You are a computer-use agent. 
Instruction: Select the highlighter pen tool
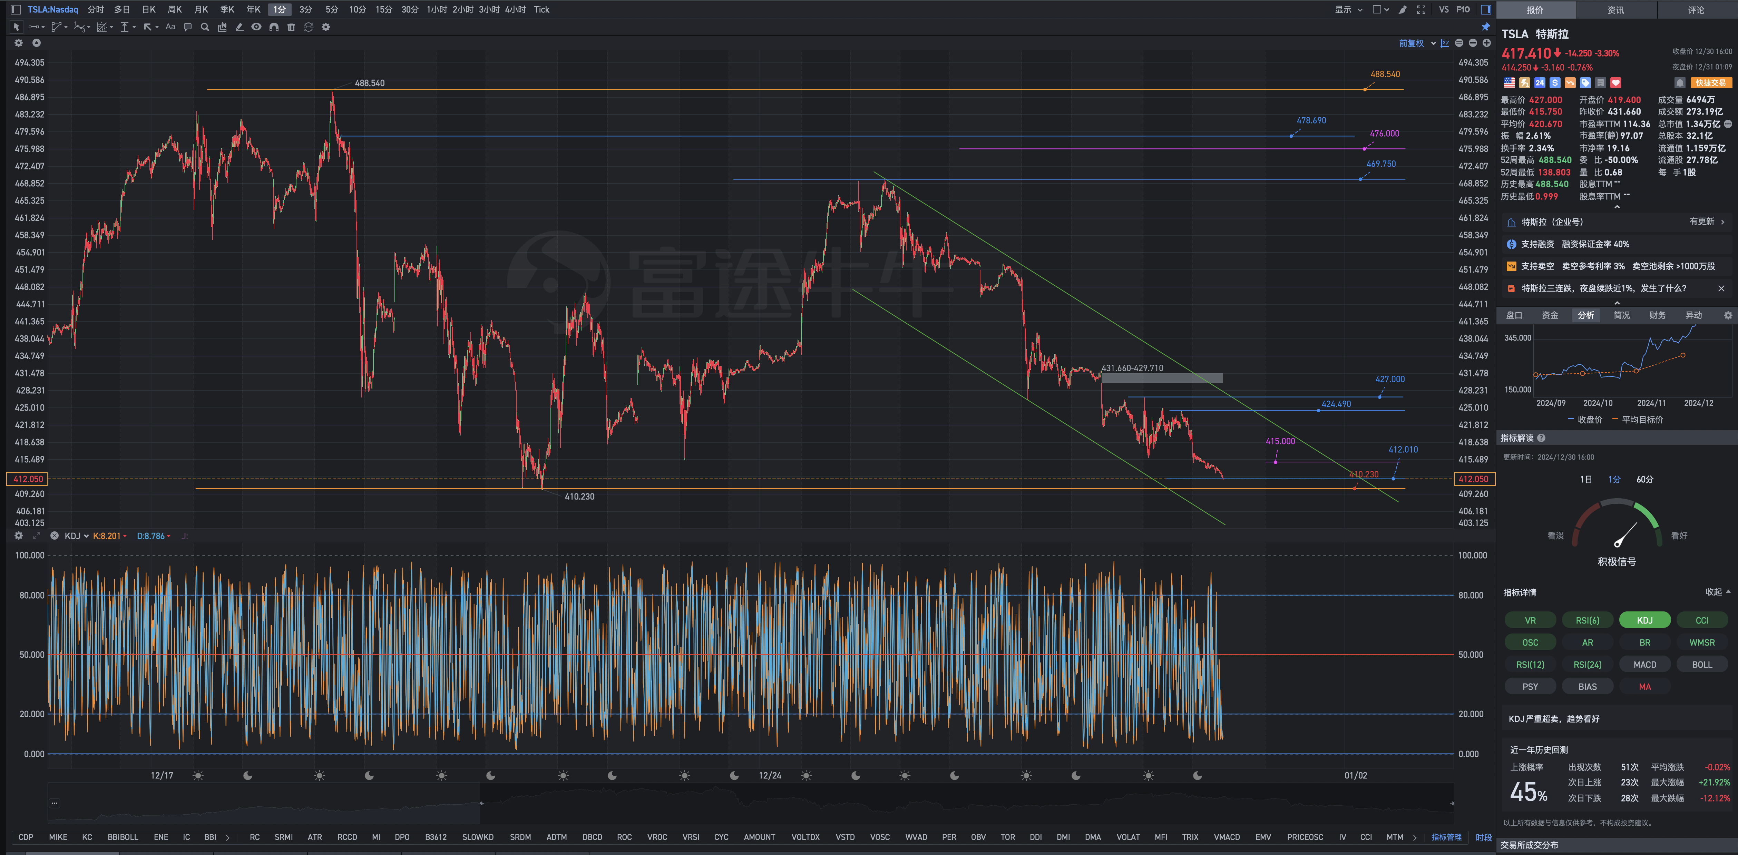pos(239,27)
